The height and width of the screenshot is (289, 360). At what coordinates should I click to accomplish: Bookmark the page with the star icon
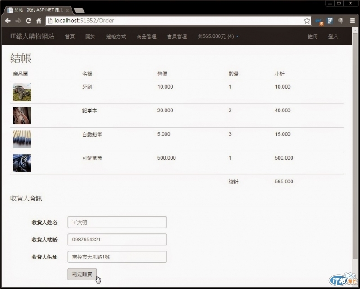(x=307, y=21)
